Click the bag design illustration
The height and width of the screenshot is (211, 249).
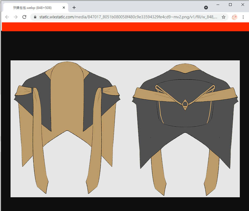tap(125, 129)
